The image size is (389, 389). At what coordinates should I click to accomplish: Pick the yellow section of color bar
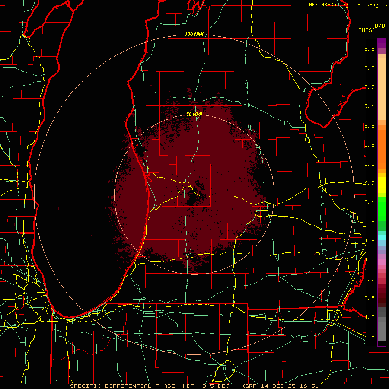pos(382,185)
